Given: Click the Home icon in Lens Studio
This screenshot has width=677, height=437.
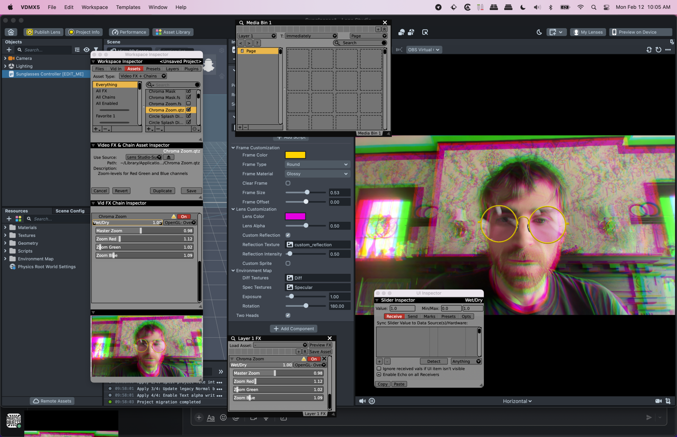Looking at the screenshot, I should coord(11,32).
